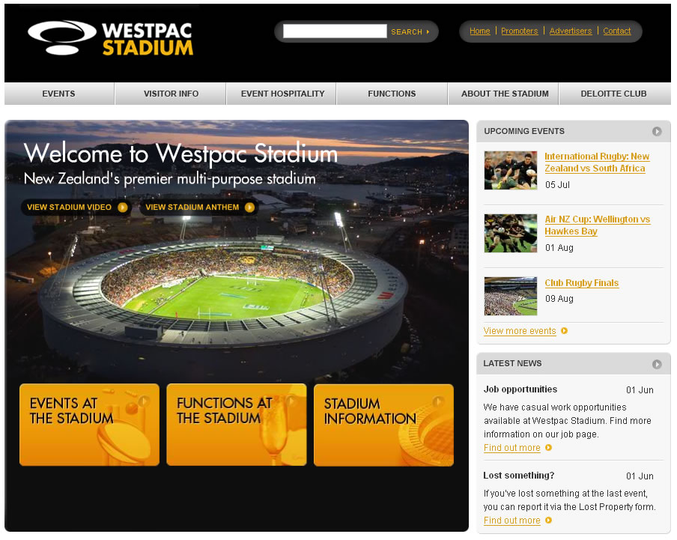Click the View more events link
Viewport: 677px width, 540px height.
(x=520, y=331)
